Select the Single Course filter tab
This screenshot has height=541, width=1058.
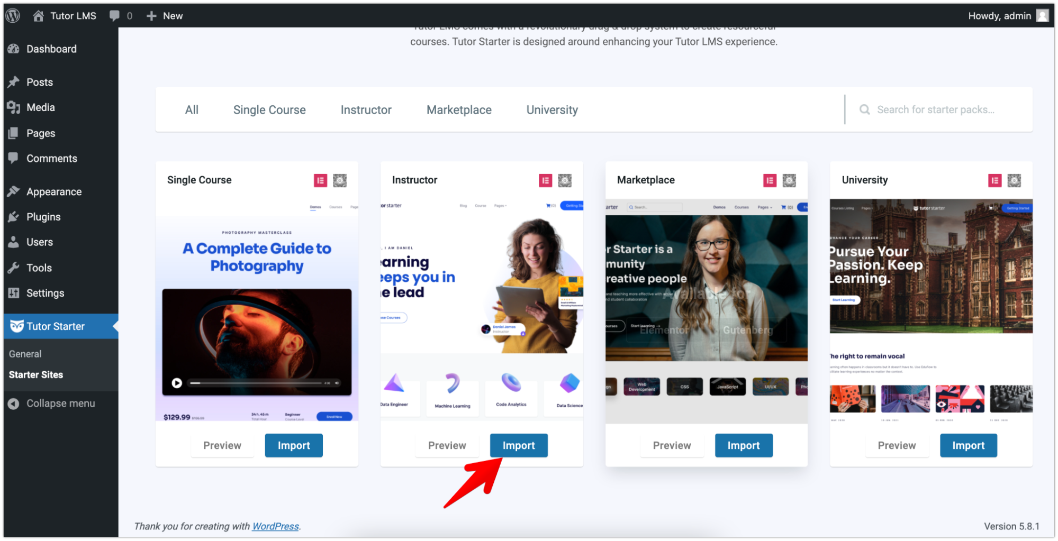point(269,110)
